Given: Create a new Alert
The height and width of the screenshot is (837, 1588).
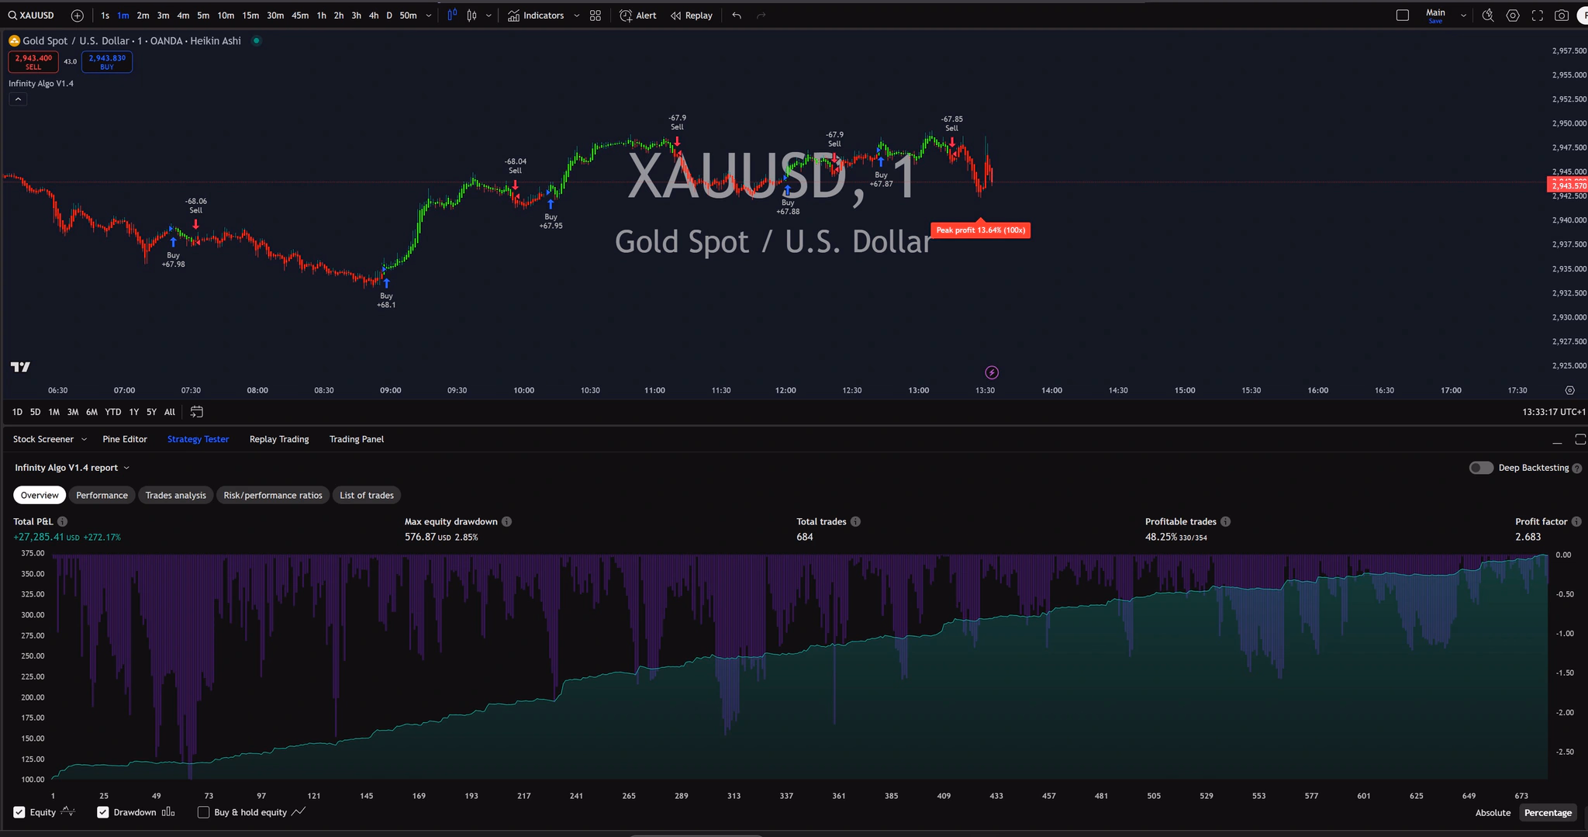Looking at the screenshot, I should pos(637,15).
